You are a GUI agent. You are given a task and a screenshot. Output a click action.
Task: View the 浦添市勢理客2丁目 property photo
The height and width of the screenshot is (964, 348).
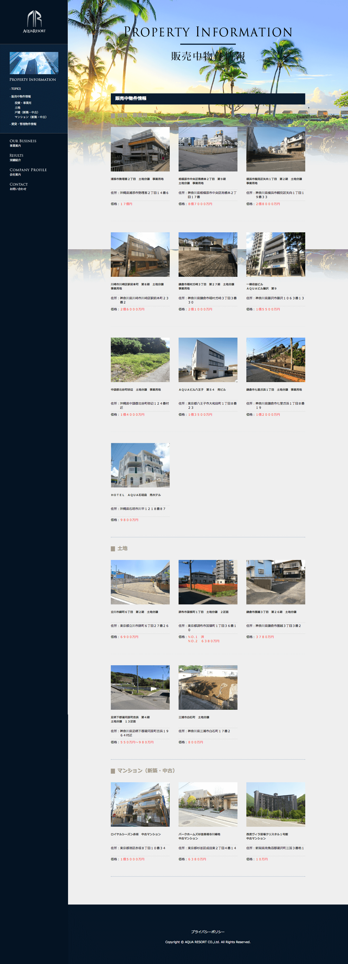(140, 149)
